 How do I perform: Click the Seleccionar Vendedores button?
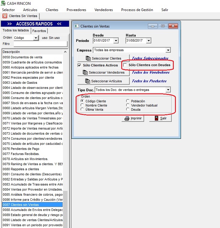104,72
